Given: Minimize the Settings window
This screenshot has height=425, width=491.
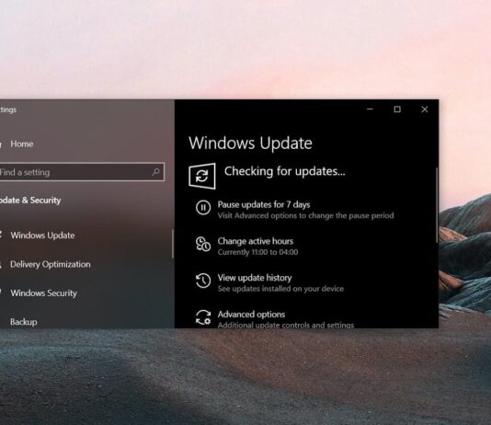Looking at the screenshot, I should (370, 109).
